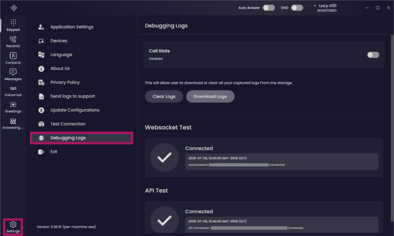
Task: Open the Voicemail section
Action: coord(13,91)
